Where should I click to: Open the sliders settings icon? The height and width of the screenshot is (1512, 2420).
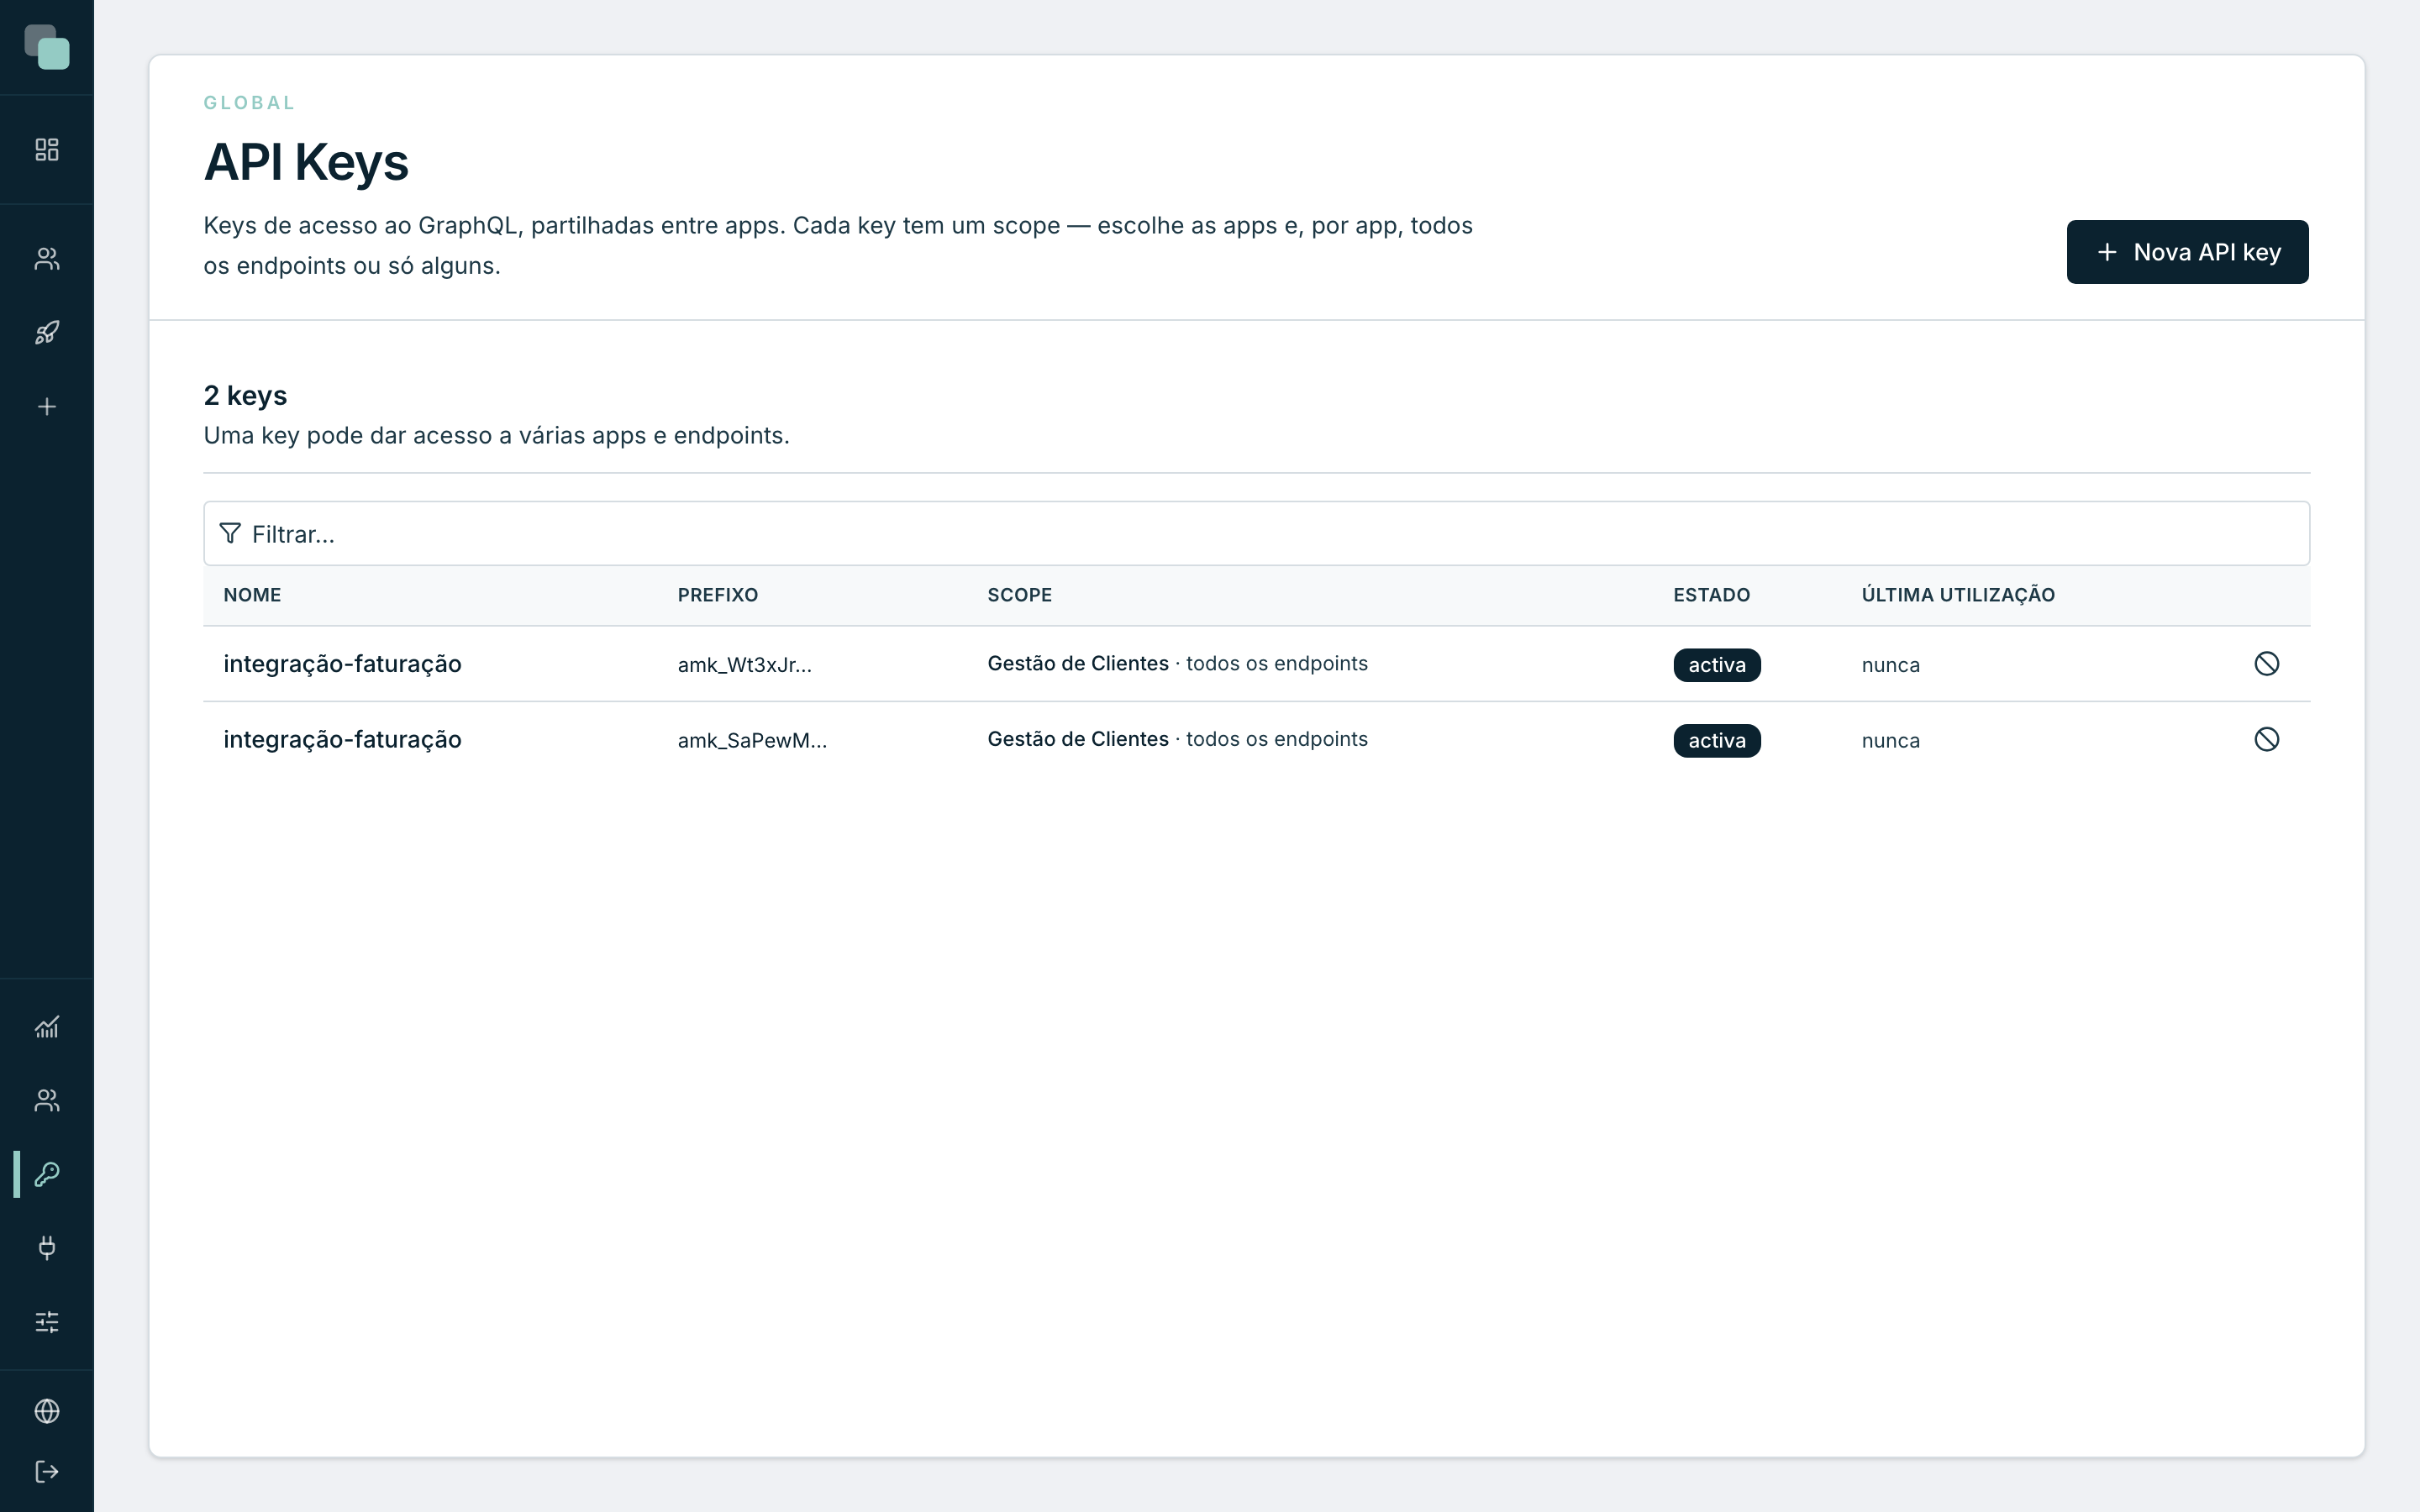47,1322
